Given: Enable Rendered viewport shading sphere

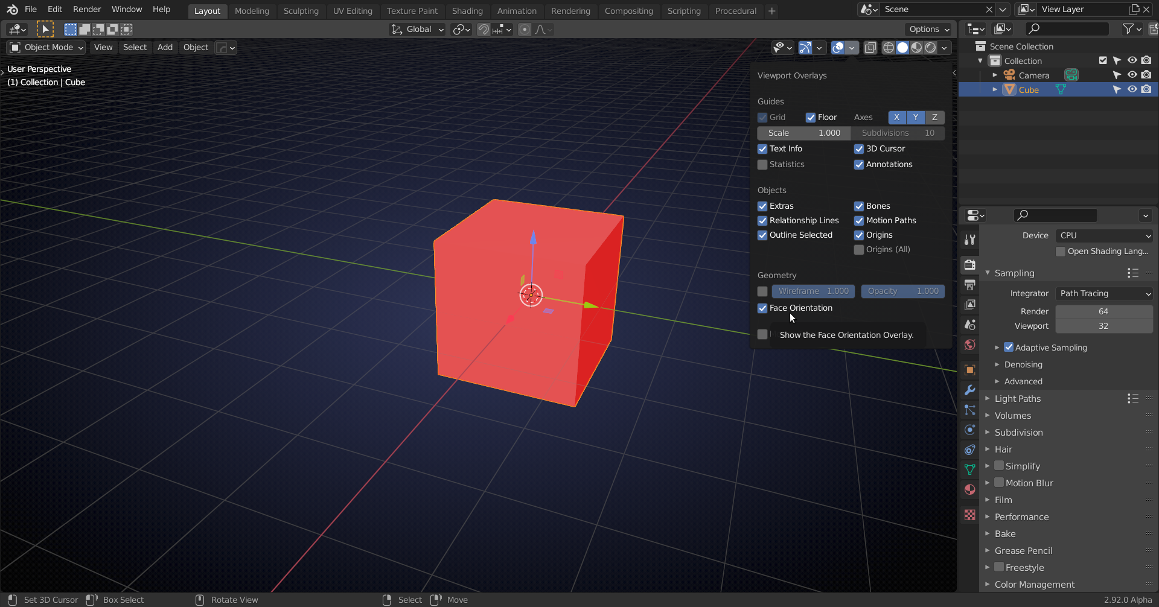Looking at the screenshot, I should (931, 48).
